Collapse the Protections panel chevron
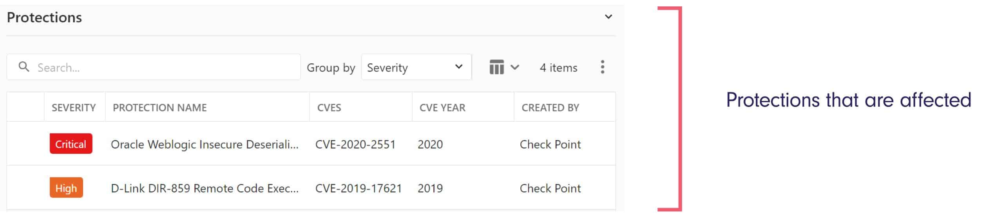The height and width of the screenshot is (214, 1003). pyautogui.click(x=608, y=17)
